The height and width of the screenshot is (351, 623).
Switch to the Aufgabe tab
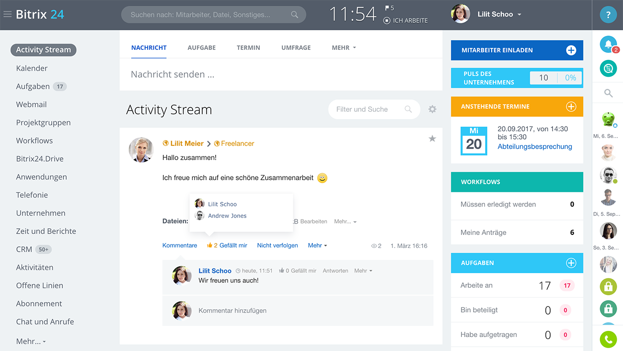point(202,47)
